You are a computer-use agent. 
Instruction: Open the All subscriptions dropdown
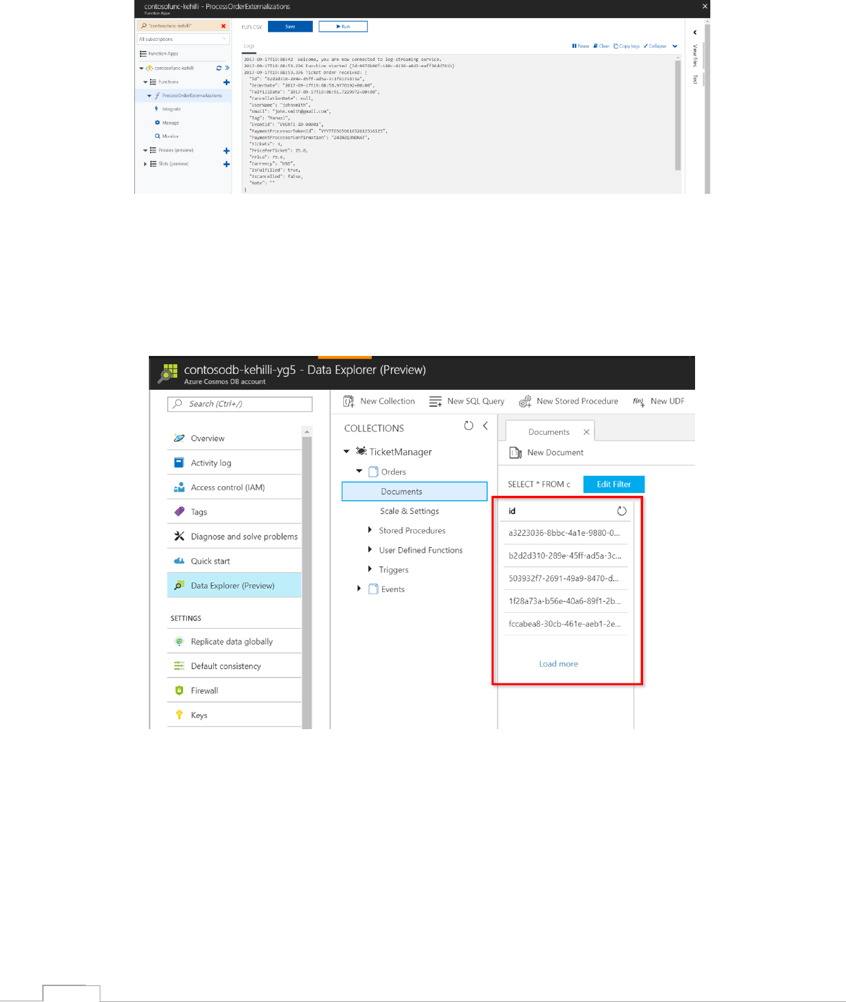pyautogui.click(x=183, y=39)
